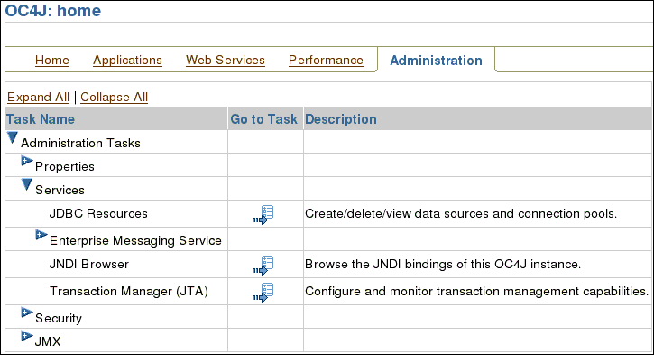Click the 'Browse the JNDI bindings' description
654x355 pixels.
pos(443,265)
